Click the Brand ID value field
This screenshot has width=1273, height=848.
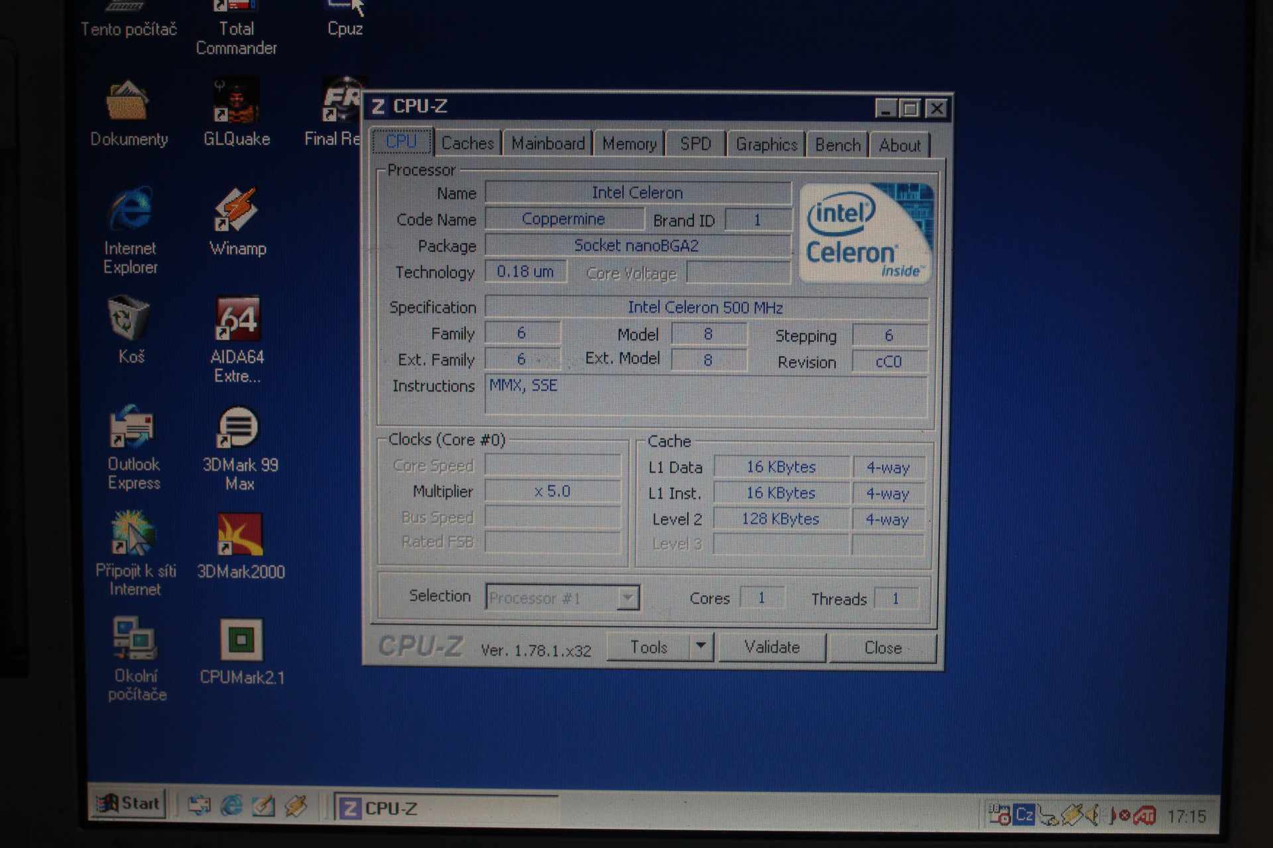(x=757, y=220)
